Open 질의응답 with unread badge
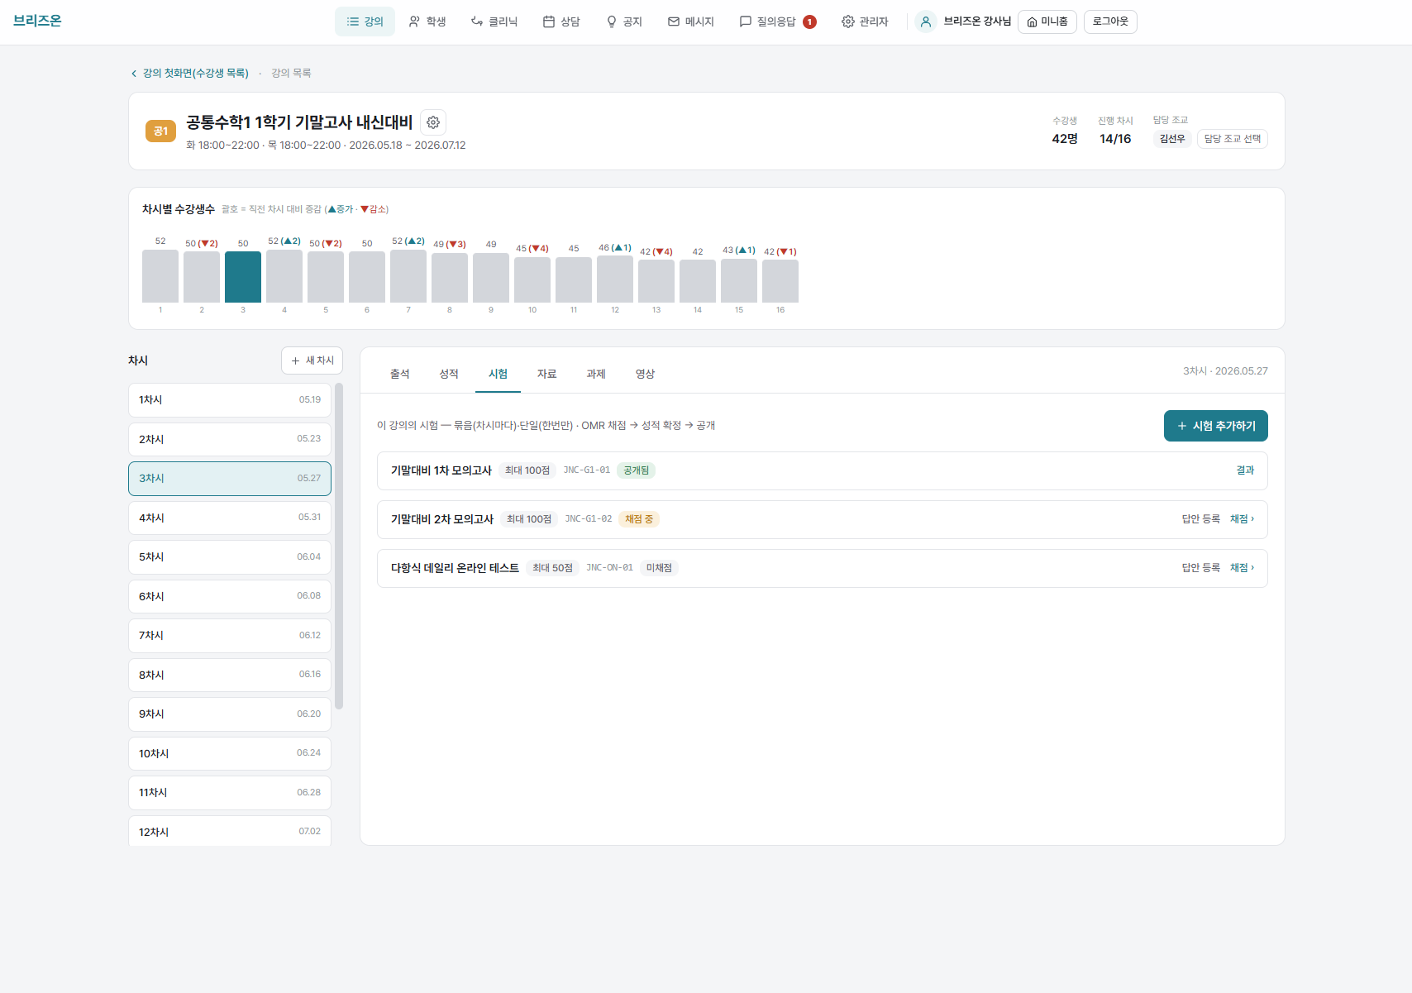 pos(778,21)
